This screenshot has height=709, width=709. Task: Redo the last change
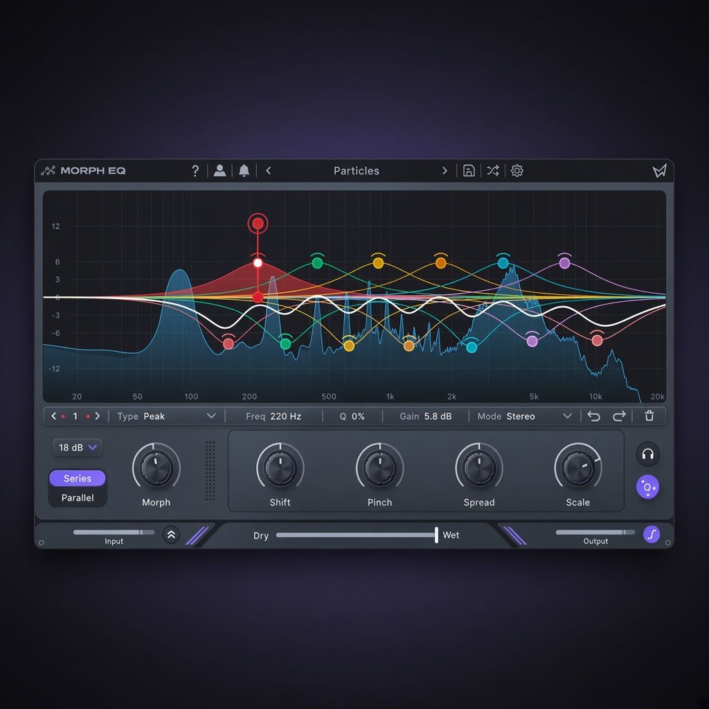[619, 416]
